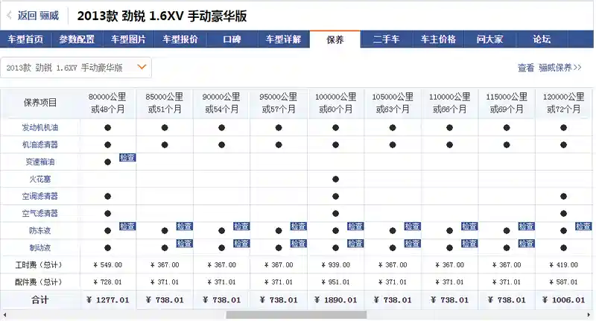Click the 检查 badge in 防冻液 row at 90000公里
This screenshot has height=321, width=596.
[241, 226]
